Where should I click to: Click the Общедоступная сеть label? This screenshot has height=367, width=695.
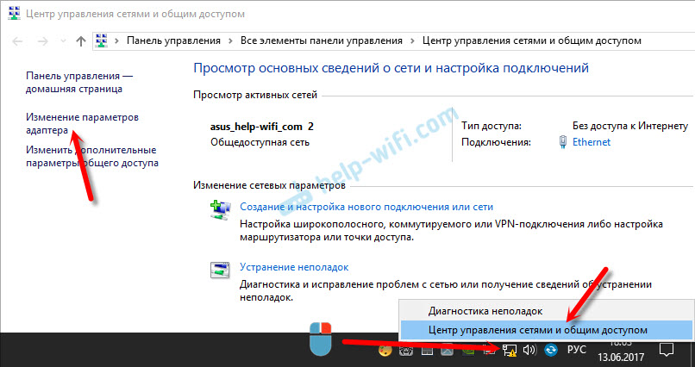click(x=260, y=142)
